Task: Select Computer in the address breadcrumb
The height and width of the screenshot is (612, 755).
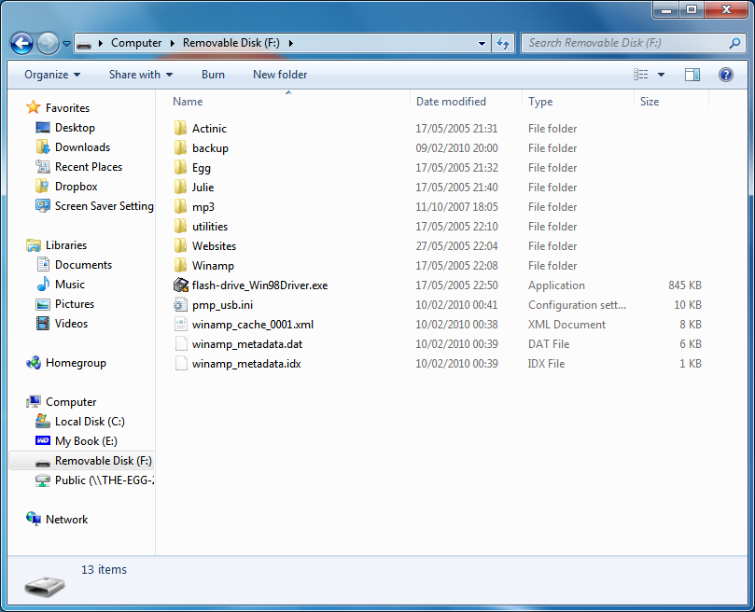Action: click(136, 43)
